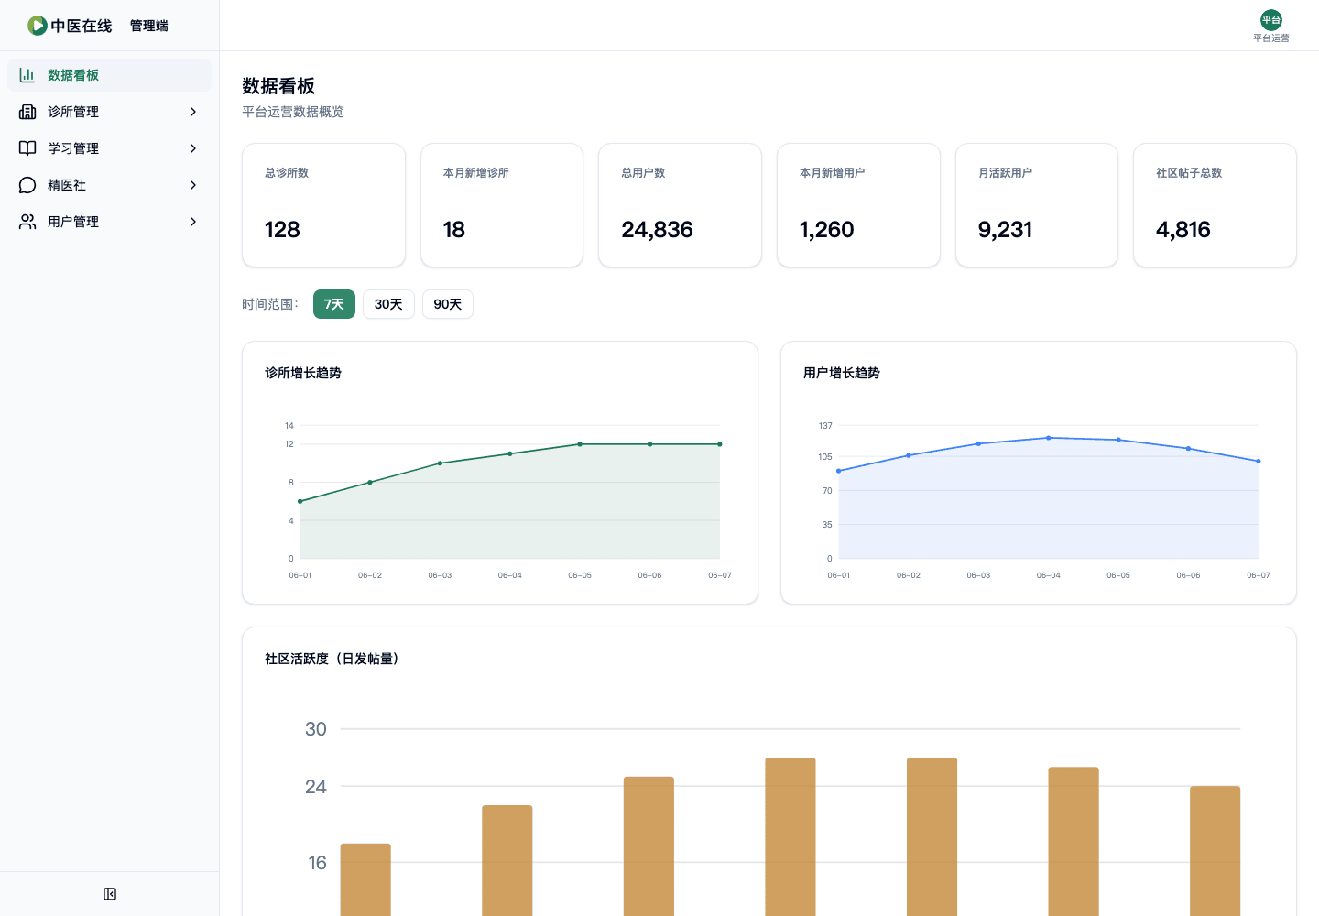The image size is (1319, 916).
Task: Click the 用户管理 people icon
Action: (27, 222)
